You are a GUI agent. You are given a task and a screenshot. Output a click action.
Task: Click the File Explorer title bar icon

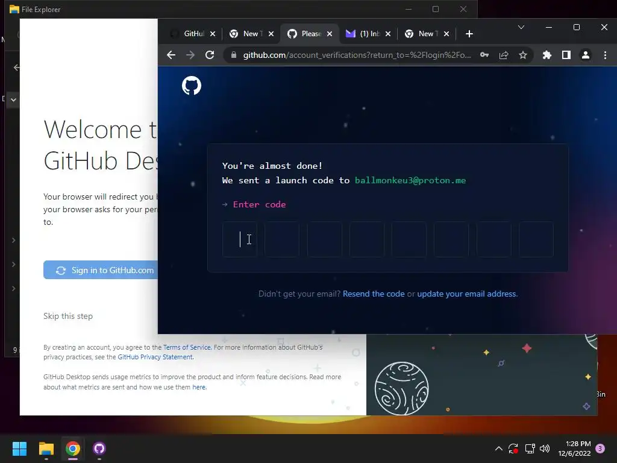pos(14,9)
